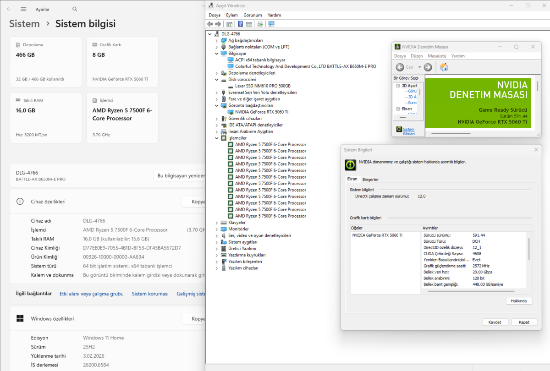Open the Yardım menu in Device Manager

pos(274,15)
